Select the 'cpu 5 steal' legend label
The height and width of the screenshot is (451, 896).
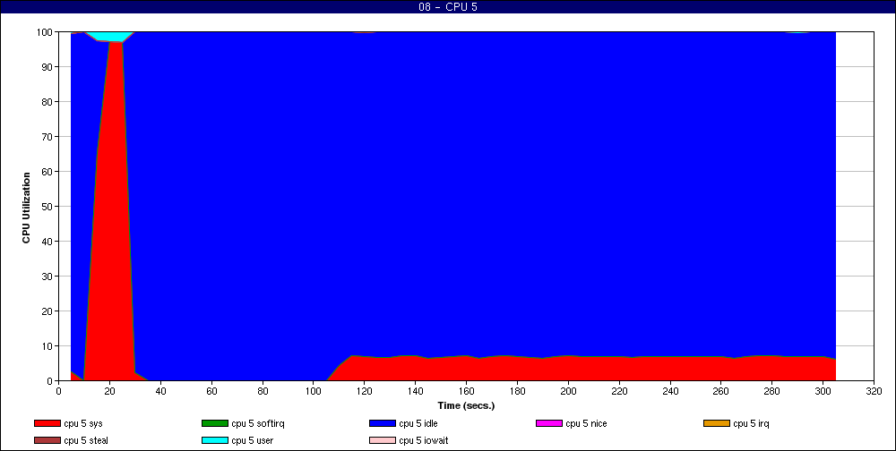coord(86,441)
